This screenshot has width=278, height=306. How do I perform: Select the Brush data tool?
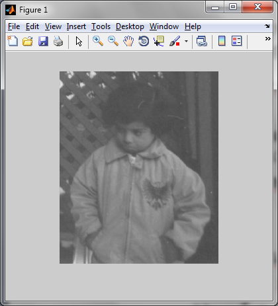[175, 41]
